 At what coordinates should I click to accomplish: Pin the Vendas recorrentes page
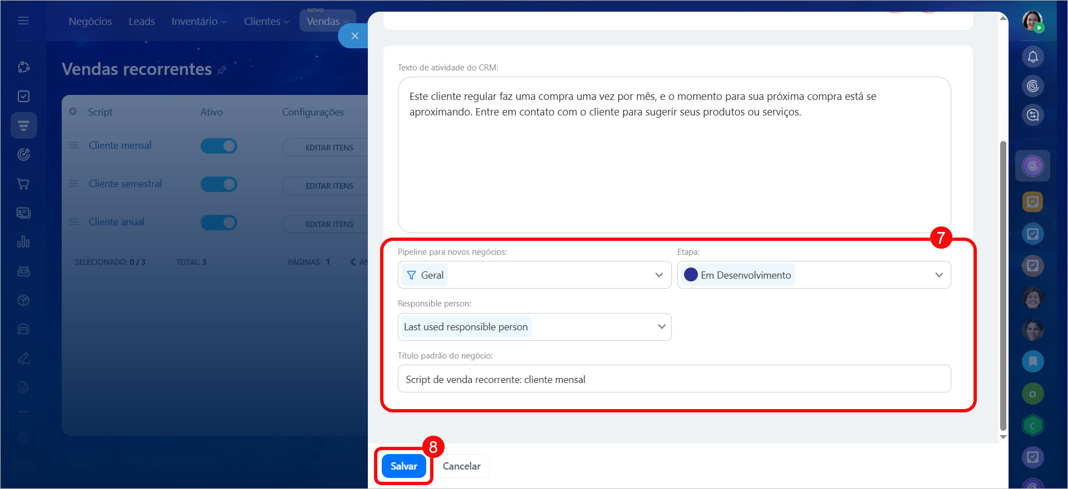[x=222, y=70]
